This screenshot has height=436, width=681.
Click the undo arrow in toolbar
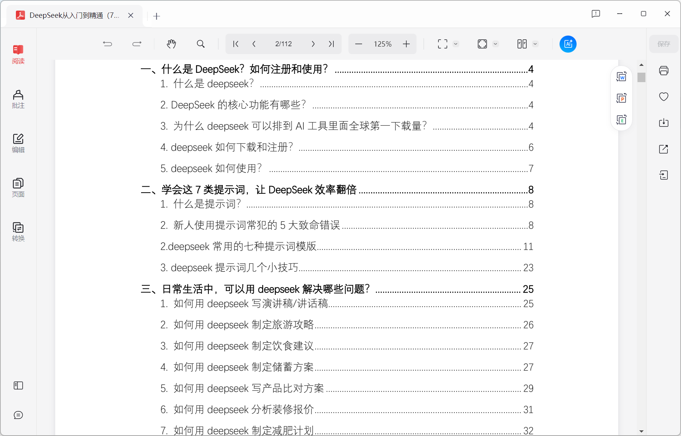(107, 44)
